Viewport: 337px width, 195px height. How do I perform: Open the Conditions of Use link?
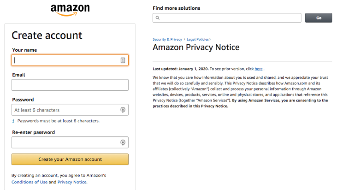pyautogui.click(x=30, y=182)
